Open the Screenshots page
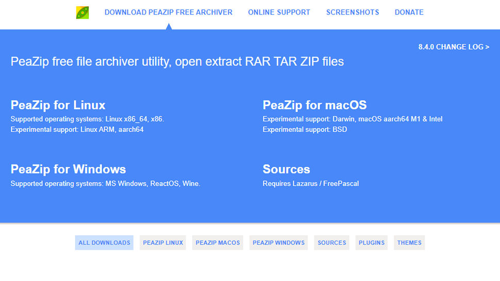Image resolution: width=500 pixels, height=281 pixels. (353, 12)
